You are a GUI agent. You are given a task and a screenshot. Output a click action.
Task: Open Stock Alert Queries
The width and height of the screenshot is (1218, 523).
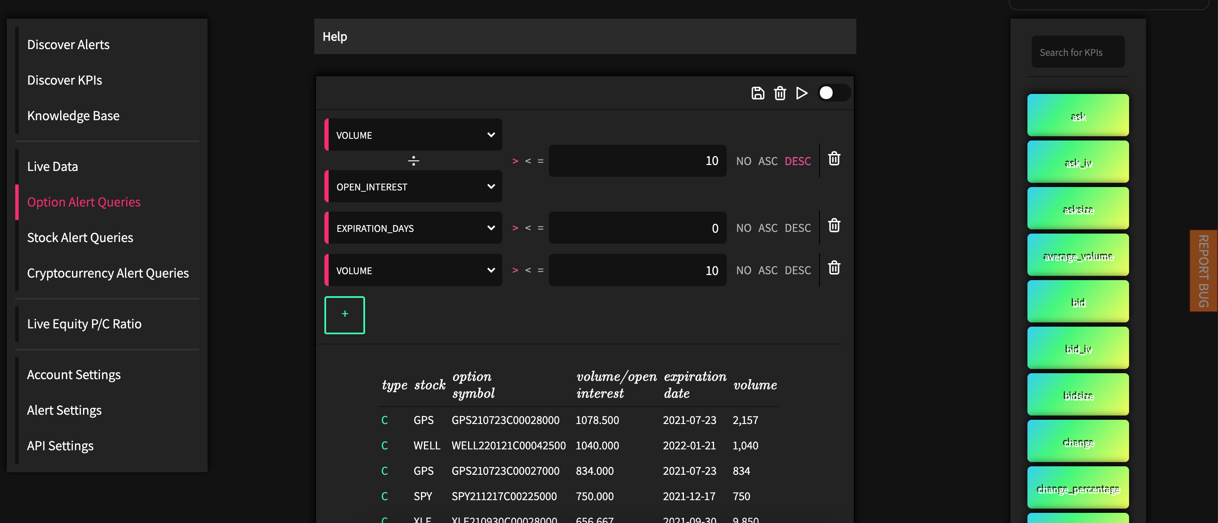(x=80, y=237)
